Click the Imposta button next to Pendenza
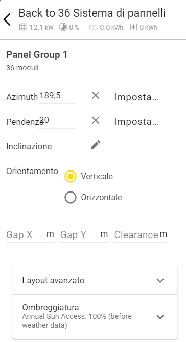 tap(136, 122)
